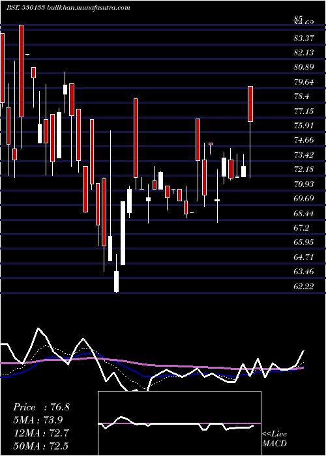Click the Price : 76.8 readout
Image resolution: width=326 pixels, height=456 pixels.
point(41,407)
